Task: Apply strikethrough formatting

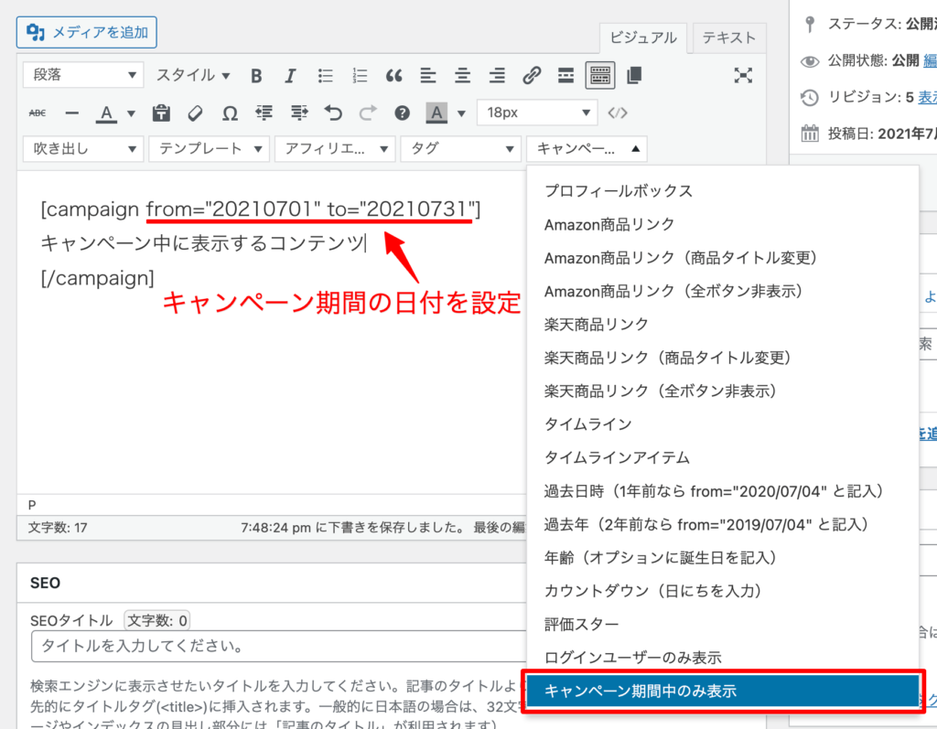Action: pos(37,113)
